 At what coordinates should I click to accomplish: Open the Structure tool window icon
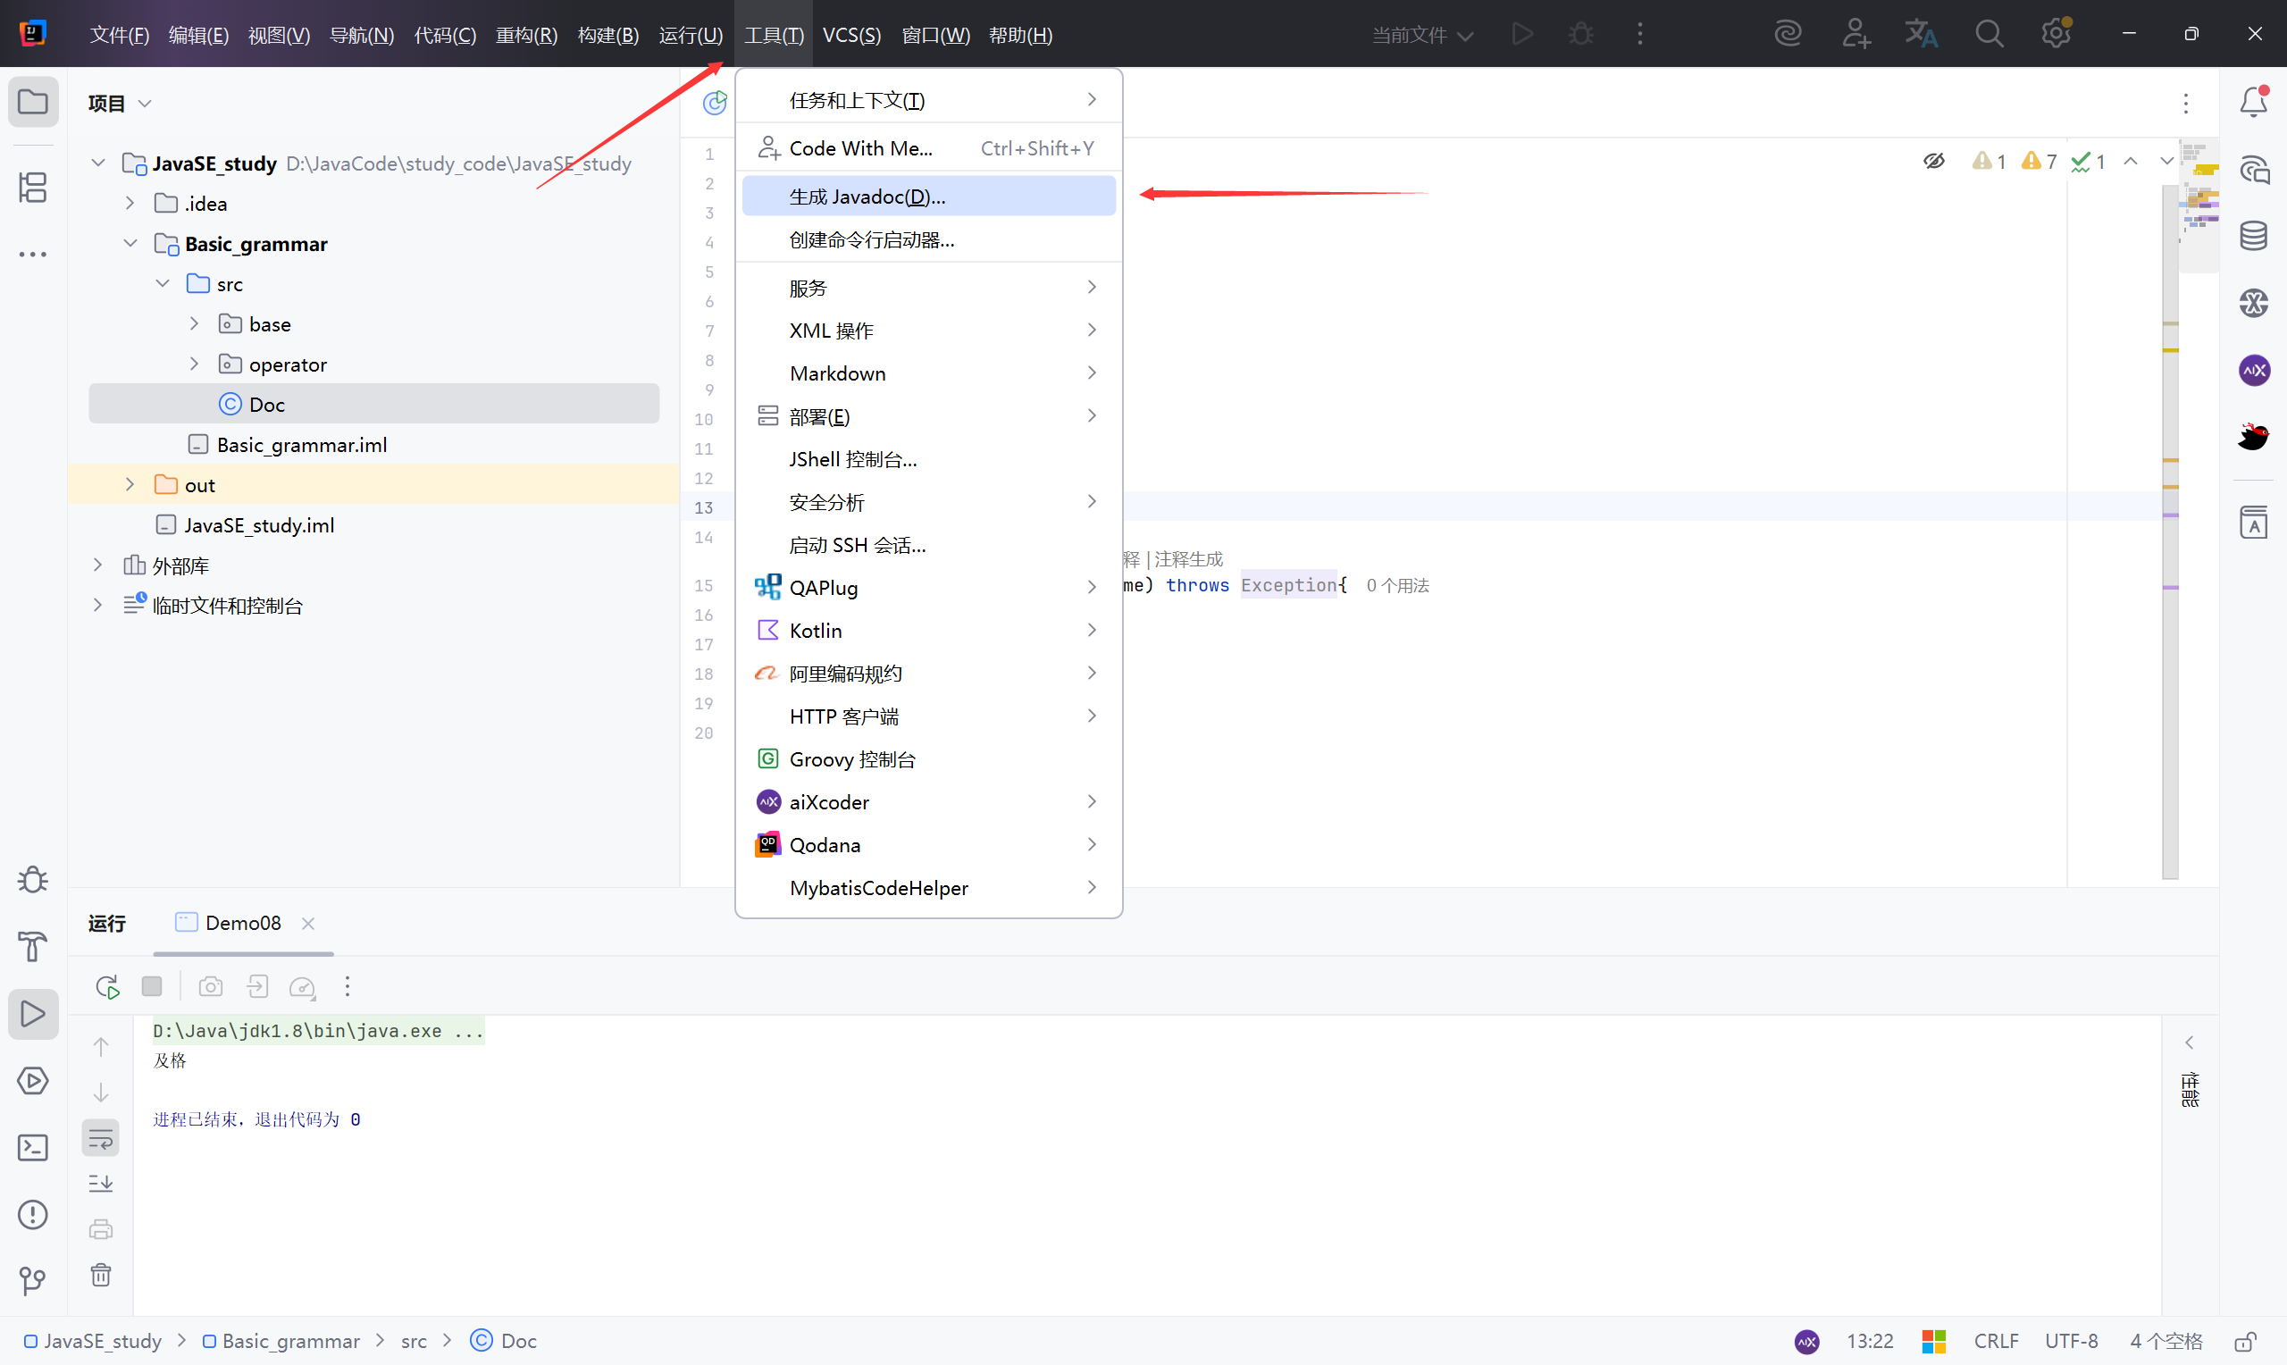click(33, 188)
